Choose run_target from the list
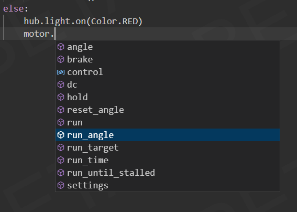297x212 pixels. (168, 147)
